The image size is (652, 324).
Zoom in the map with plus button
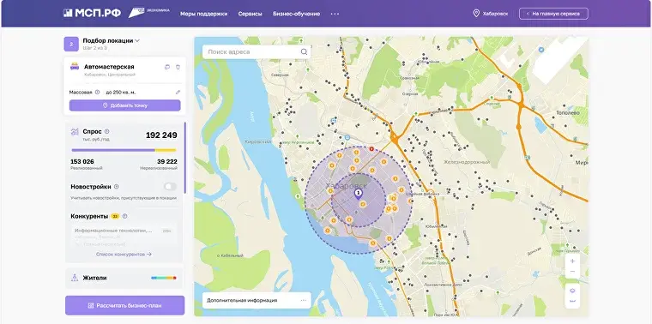pos(572,261)
